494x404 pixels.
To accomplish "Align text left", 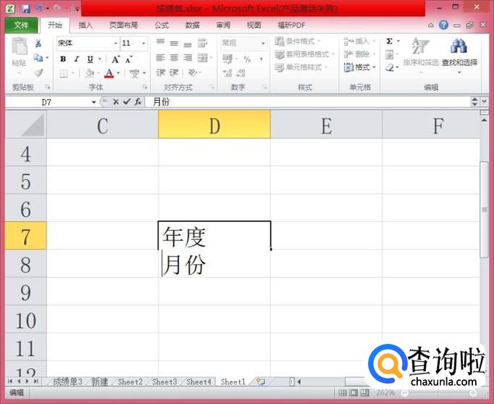I will (160, 58).
